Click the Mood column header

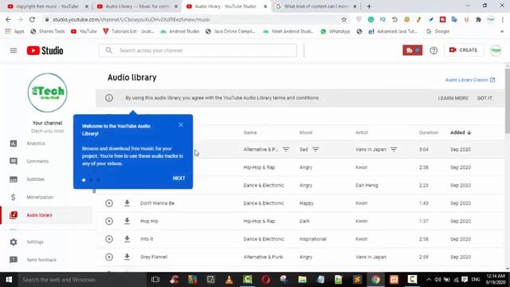(306, 132)
